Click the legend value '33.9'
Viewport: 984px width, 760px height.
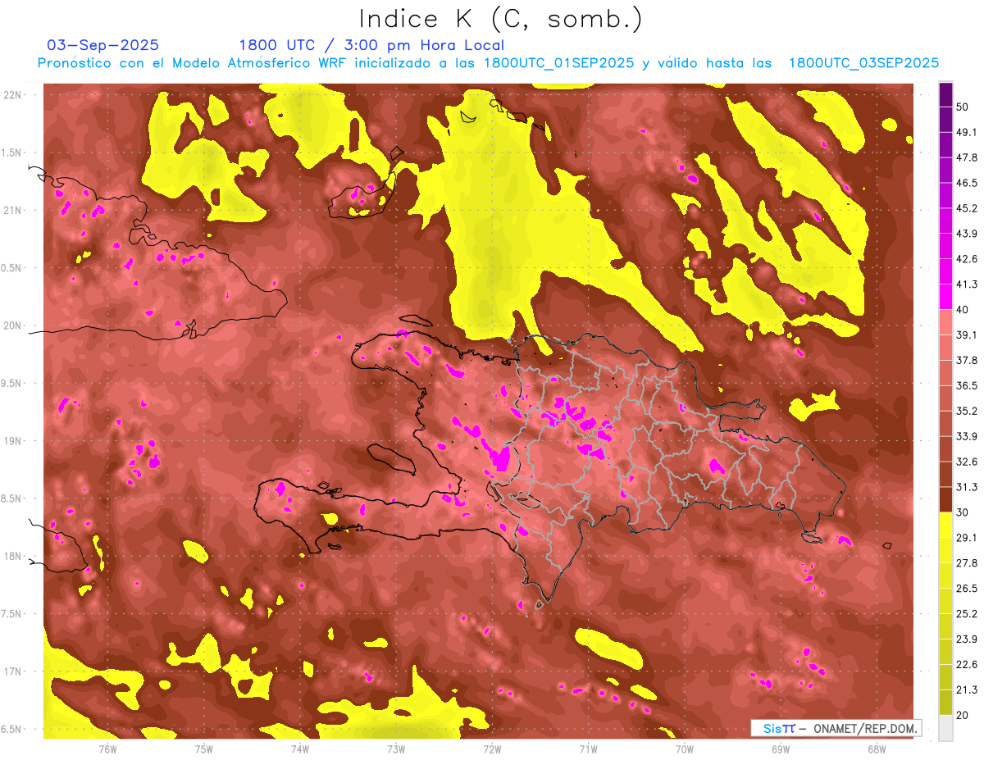(967, 436)
